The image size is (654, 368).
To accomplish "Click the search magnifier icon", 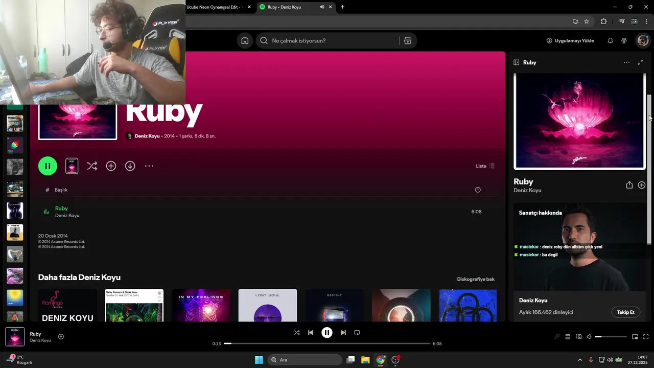I will 264,41.
